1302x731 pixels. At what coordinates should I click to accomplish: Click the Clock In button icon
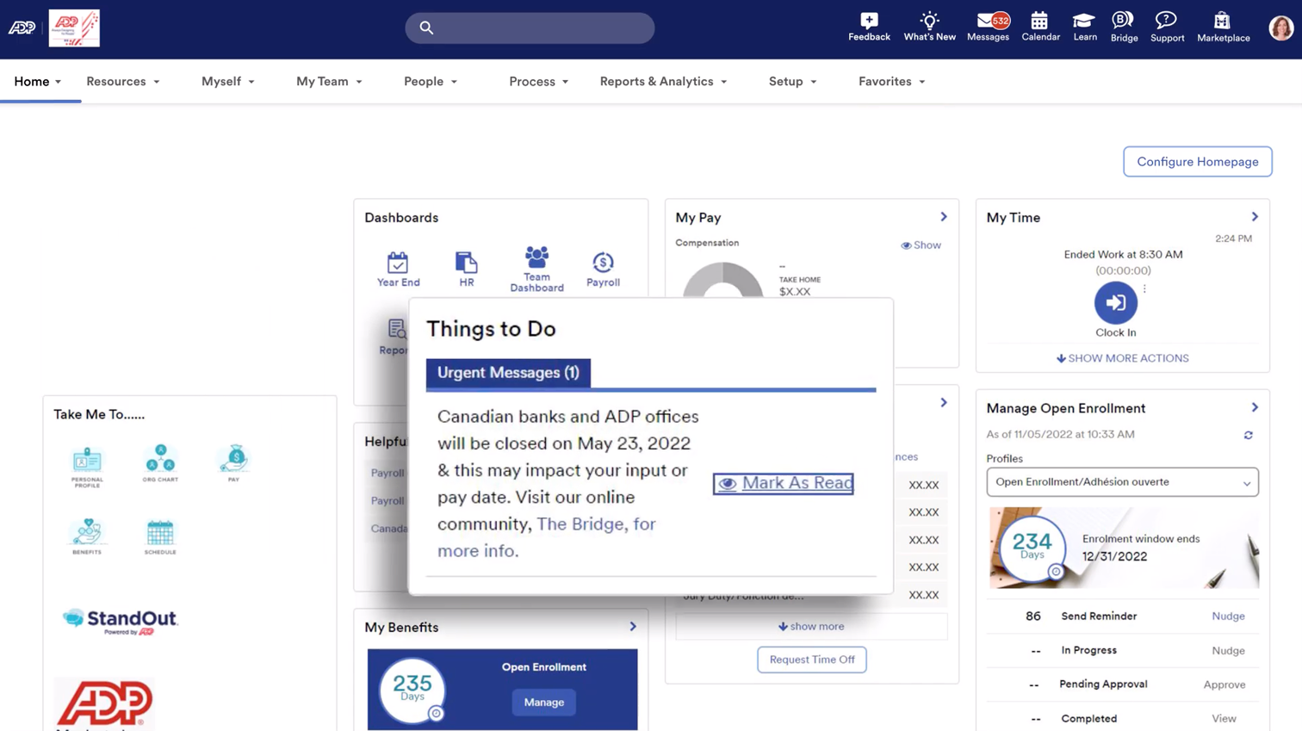coord(1115,303)
